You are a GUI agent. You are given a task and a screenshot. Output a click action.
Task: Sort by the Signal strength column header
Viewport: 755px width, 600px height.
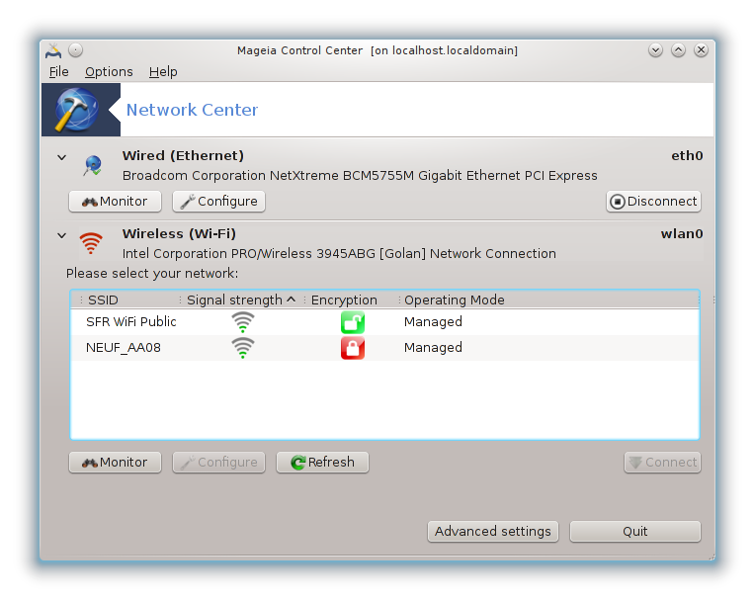(241, 300)
